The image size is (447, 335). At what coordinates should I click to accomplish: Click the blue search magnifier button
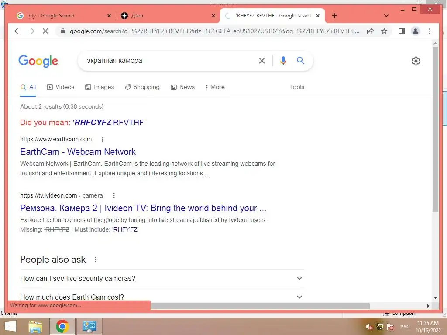(300, 60)
